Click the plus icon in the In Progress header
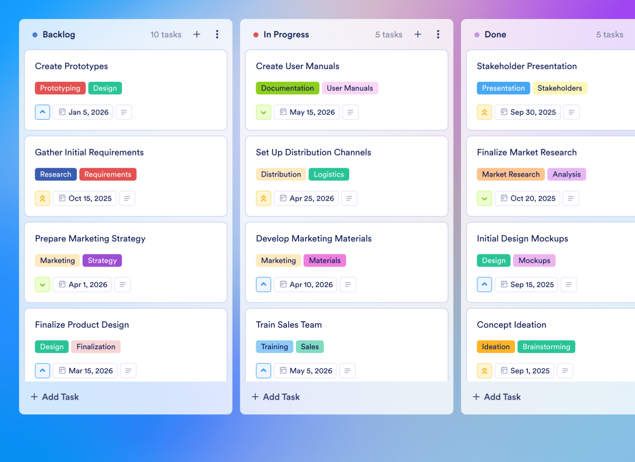This screenshot has height=462, width=635. (x=417, y=34)
